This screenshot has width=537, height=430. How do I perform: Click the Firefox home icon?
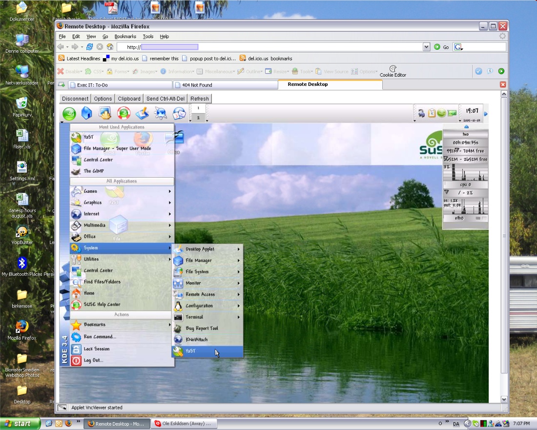[110, 47]
